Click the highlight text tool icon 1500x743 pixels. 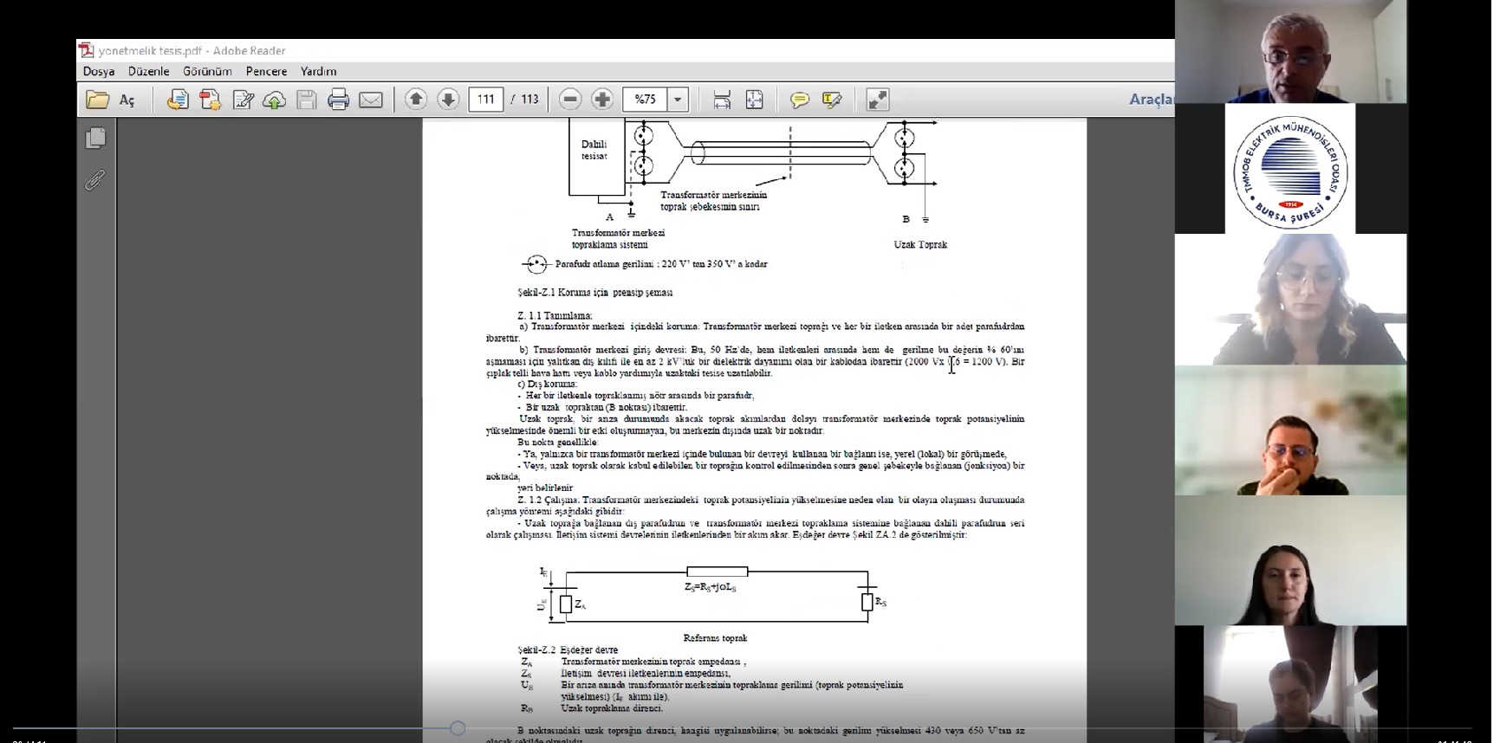point(832,100)
